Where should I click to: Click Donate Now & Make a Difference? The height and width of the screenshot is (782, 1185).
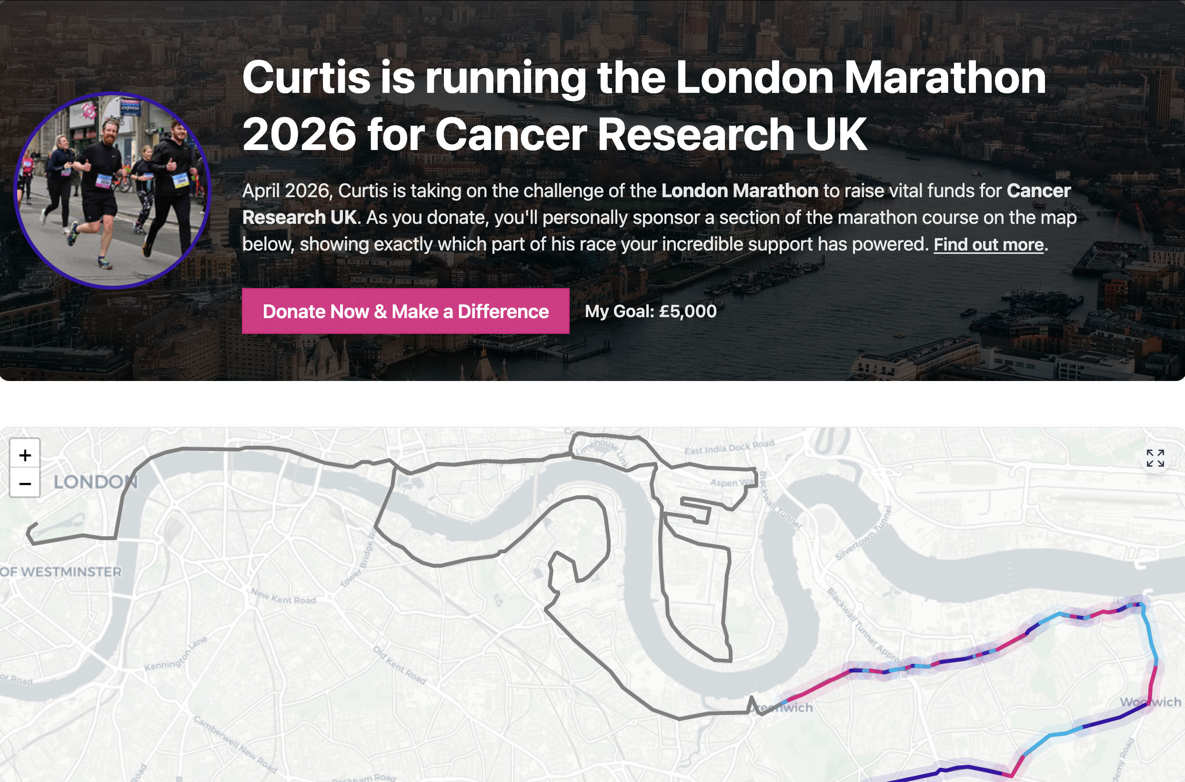point(405,311)
